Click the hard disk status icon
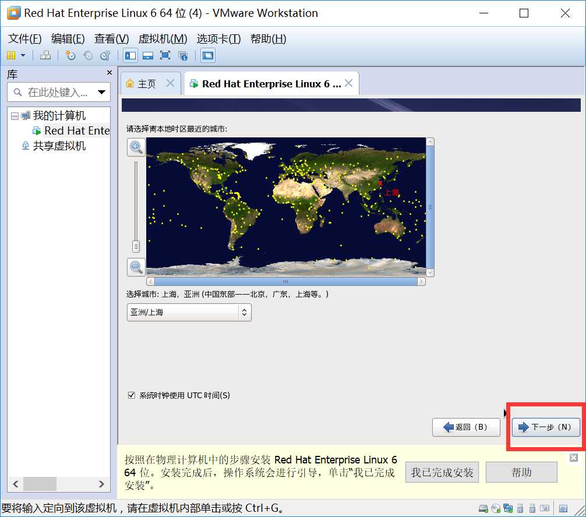This screenshot has width=586, height=517. point(483,508)
